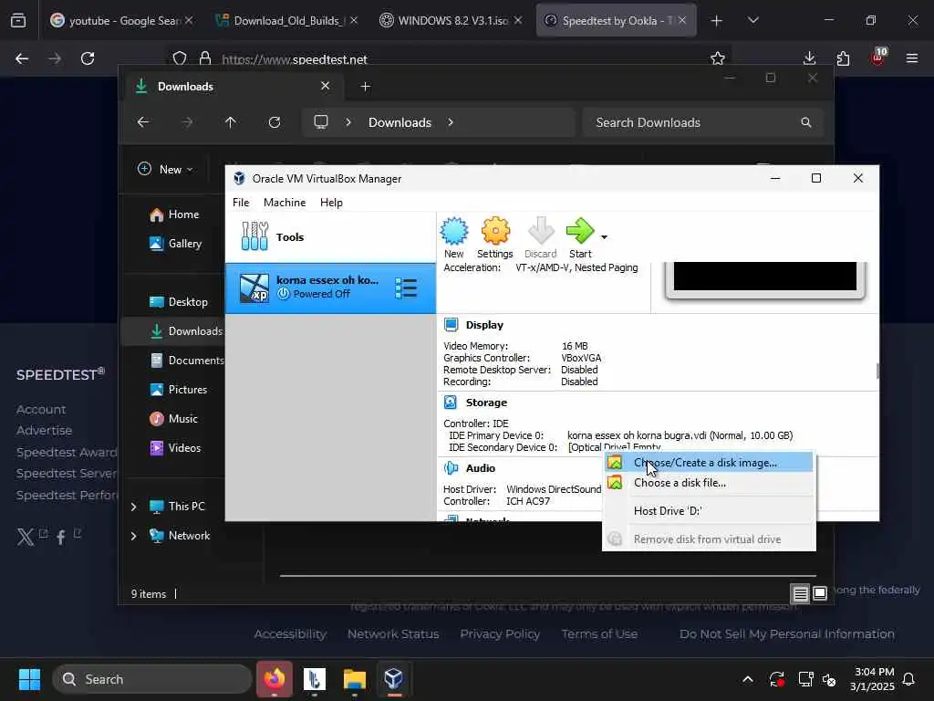Open the File menu in VirtualBox
The height and width of the screenshot is (701, 934).
point(241,203)
